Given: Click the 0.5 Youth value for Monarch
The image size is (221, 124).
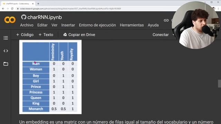Looking at the screenshot, I should click(x=63, y=109).
